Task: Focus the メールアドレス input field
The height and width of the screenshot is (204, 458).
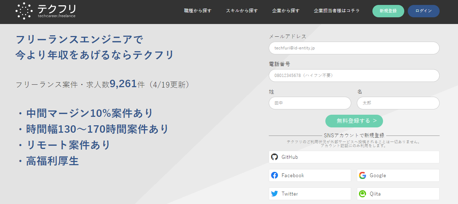Action: (354, 48)
